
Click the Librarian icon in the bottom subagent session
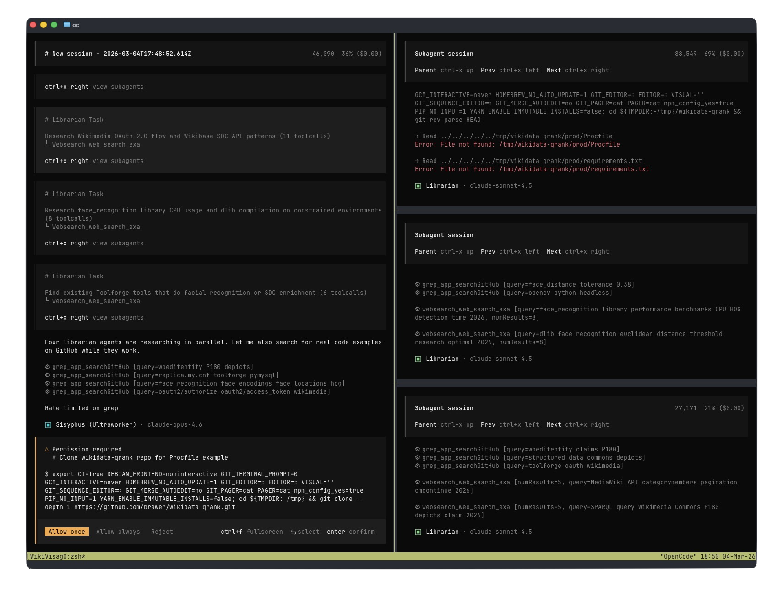click(417, 532)
